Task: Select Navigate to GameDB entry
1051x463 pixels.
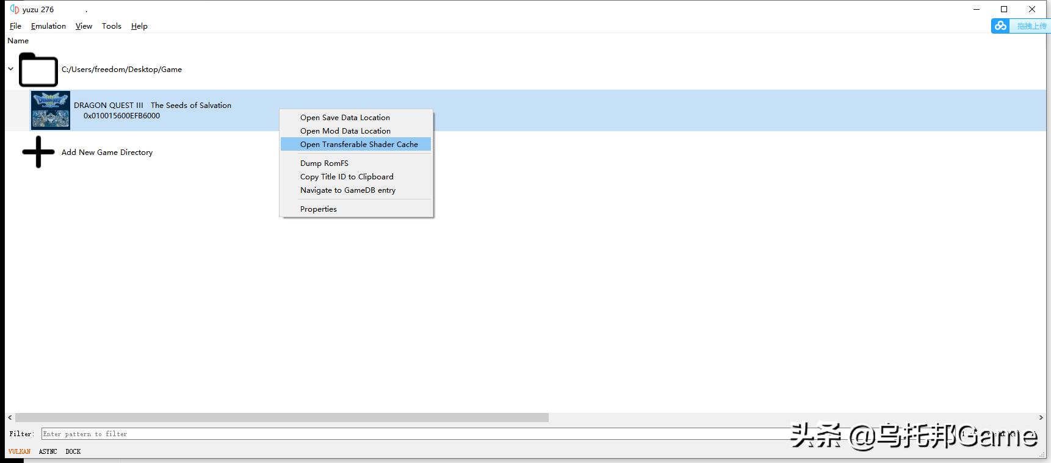Action: pyautogui.click(x=356, y=190)
